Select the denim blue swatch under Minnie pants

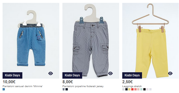(4, 89)
